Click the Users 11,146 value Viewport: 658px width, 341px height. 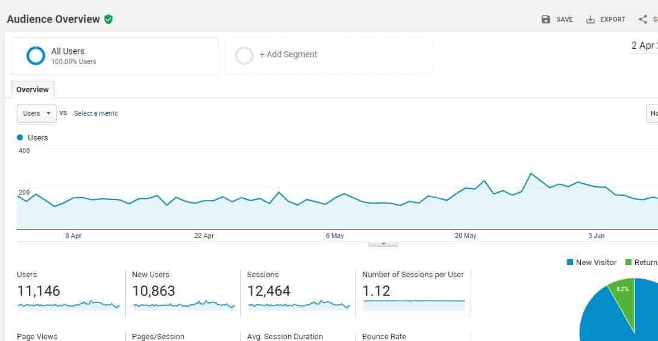[39, 291]
